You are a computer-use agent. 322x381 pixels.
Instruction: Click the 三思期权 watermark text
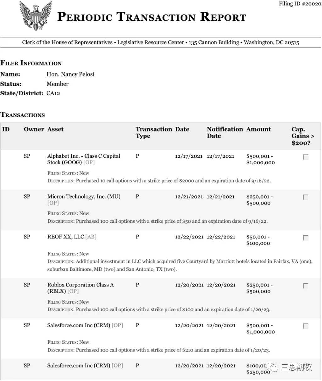(x=296, y=367)
